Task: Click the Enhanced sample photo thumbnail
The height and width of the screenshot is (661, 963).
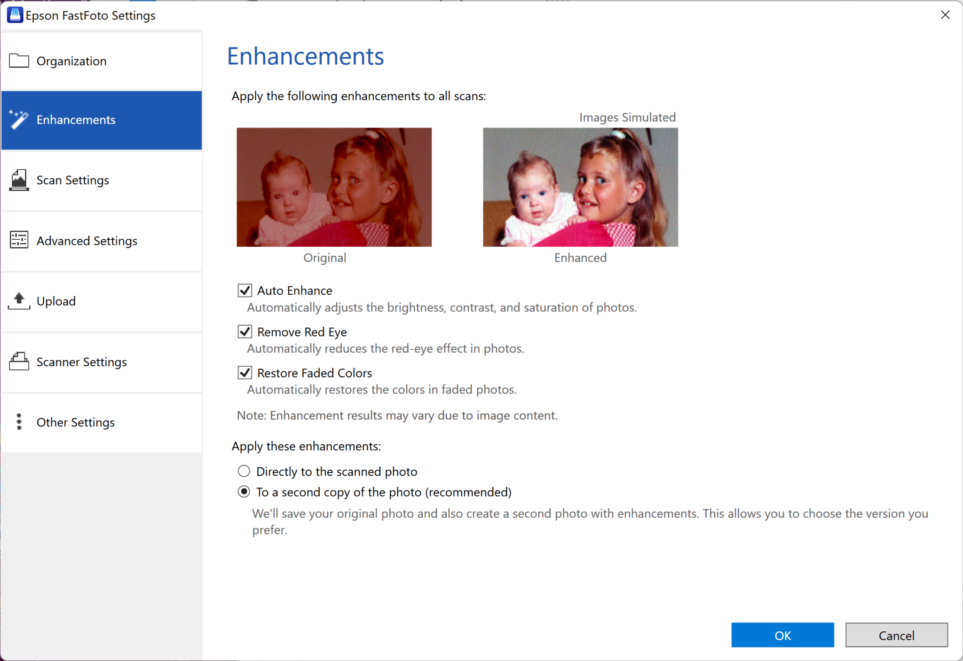Action: pos(580,187)
